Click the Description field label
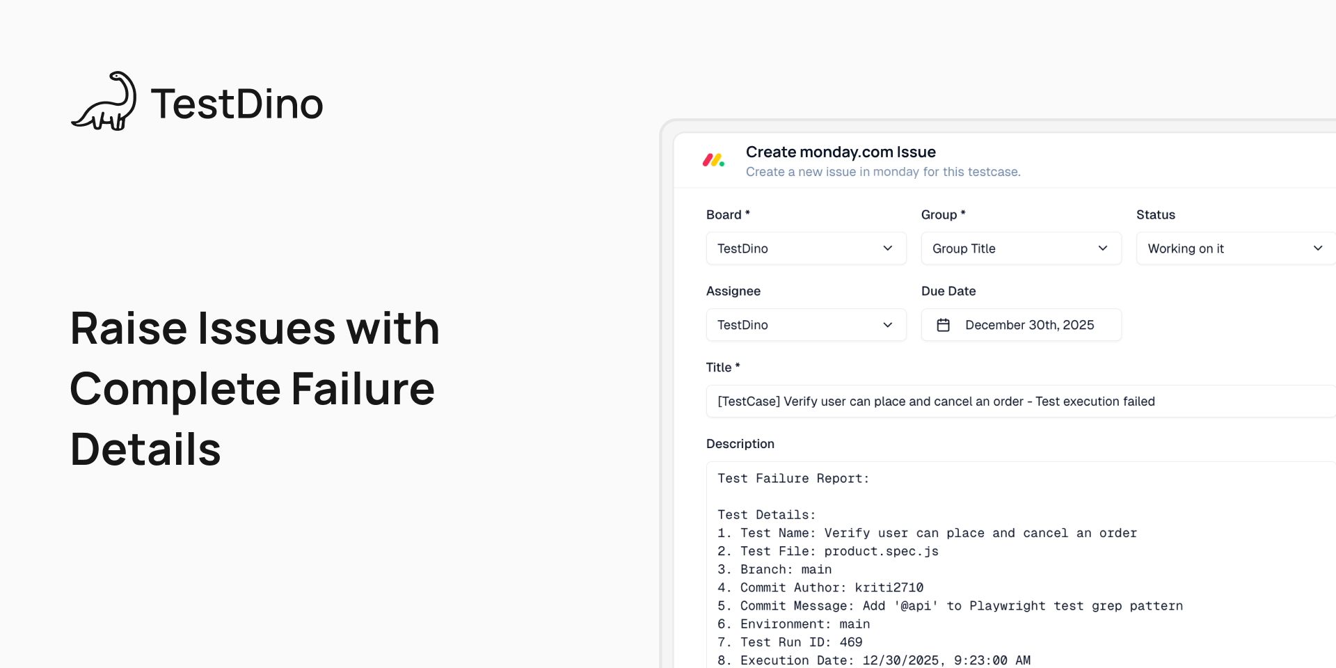The width and height of the screenshot is (1336, 668). [x=740, y=444]
